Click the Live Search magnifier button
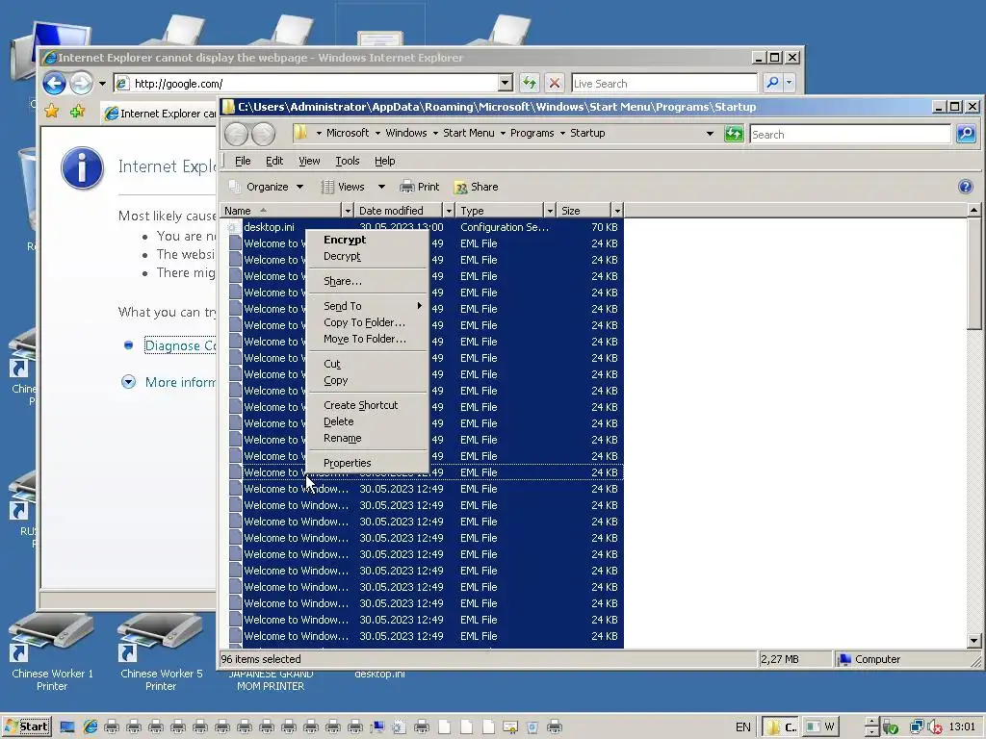Screen dimensions: 986x739 pos(772,83)
